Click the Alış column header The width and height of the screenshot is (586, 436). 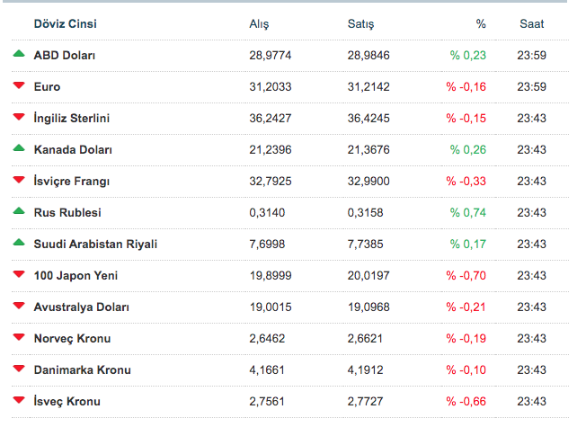259,24
